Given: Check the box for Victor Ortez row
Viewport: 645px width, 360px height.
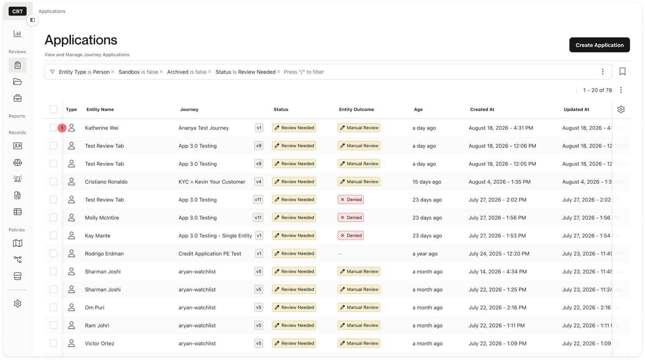Looking at the screenshot, I should [53, 343].
